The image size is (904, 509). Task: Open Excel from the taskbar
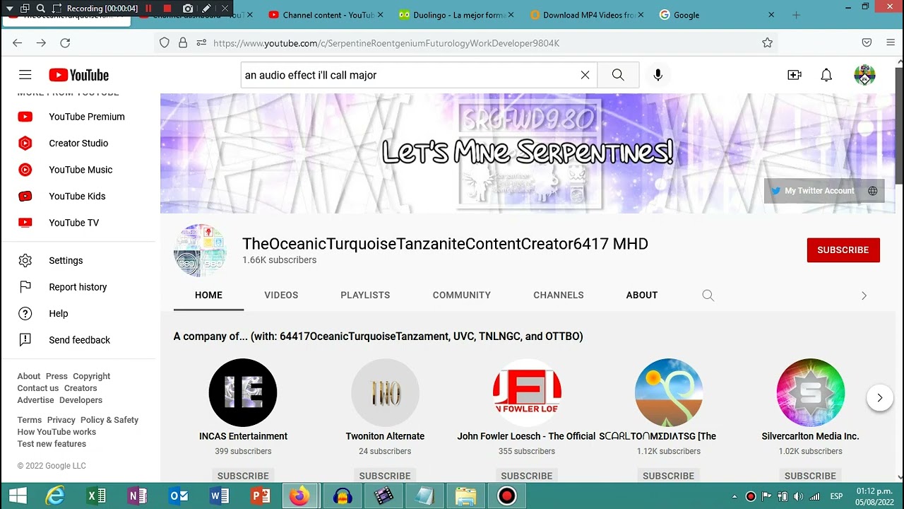(x=96, y=496)
